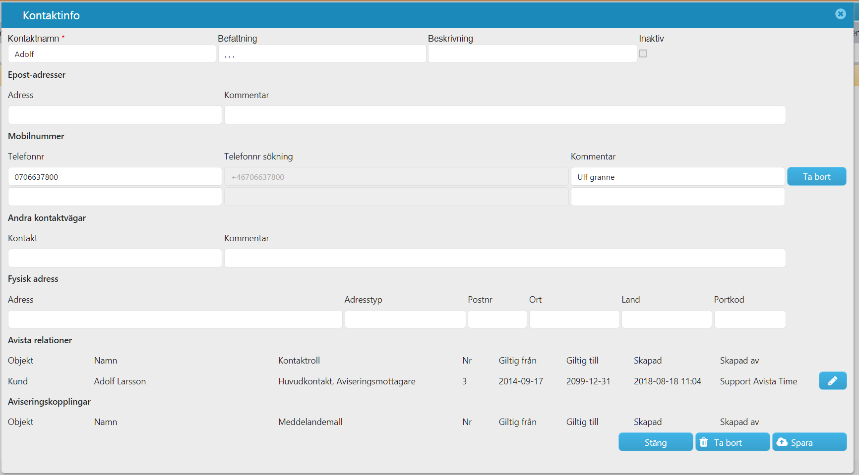
Task: Save the contact with the Spara button
Action: coord(809,442)
